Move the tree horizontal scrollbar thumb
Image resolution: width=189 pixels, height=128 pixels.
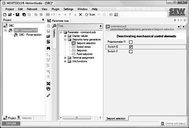point(77,118)
